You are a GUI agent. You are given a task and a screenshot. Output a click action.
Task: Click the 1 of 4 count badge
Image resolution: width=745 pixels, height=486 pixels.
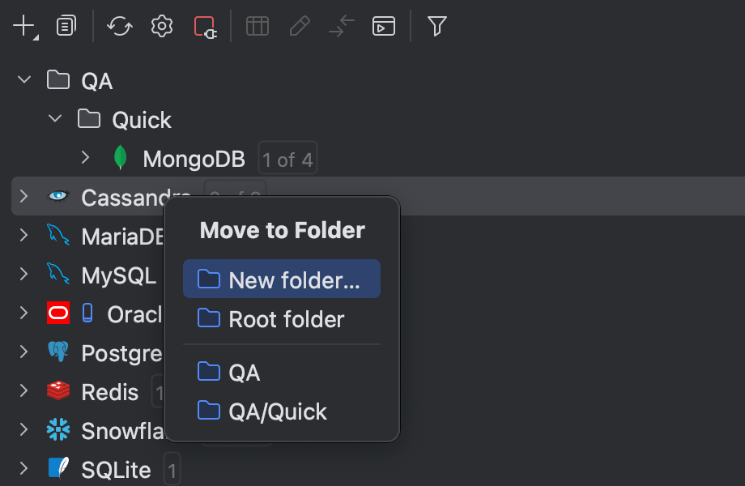[287, 158]
